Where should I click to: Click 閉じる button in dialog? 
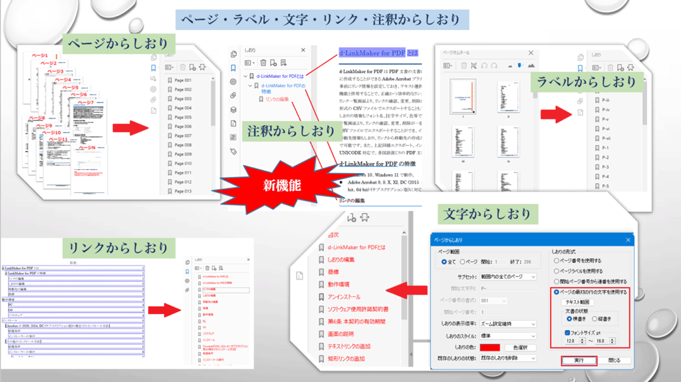tap(614, 361)
